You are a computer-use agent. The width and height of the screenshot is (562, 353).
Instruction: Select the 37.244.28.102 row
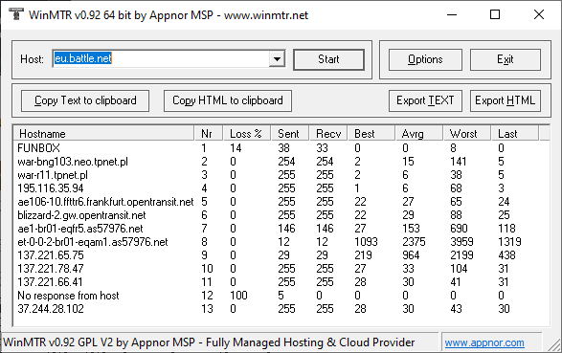pyautogui.click(x=281, y=309)
